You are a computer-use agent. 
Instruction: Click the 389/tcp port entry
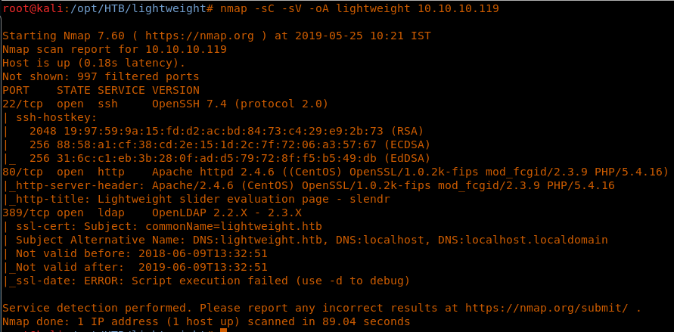pos(23,213)
